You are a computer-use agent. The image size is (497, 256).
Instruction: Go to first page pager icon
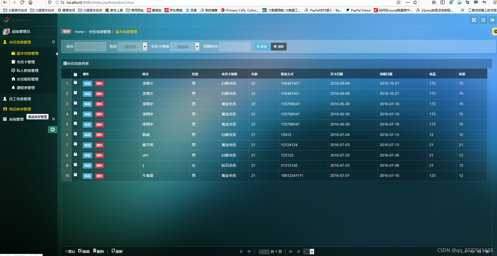click(x=241, y=252)
